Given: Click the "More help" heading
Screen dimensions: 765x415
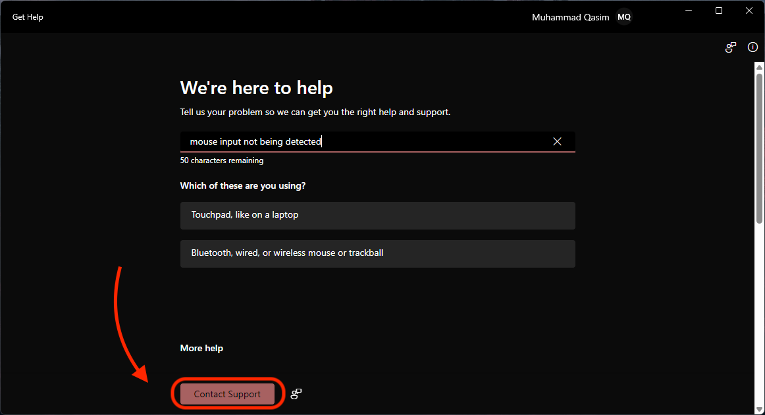Looking at the screenshot, I should coord(201,348).
